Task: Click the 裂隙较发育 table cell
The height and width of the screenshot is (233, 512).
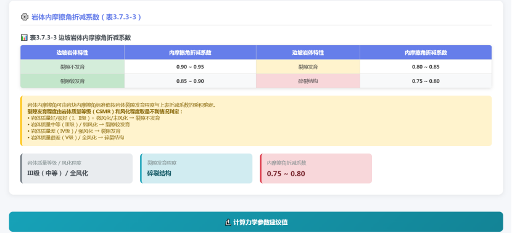Action: [73, 81]
